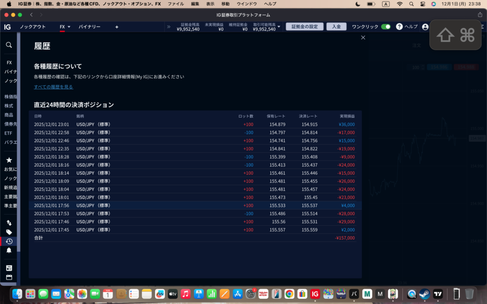487x304 pixels.
Task: Add a new workspace tab with plus
Action: point(117,27)
